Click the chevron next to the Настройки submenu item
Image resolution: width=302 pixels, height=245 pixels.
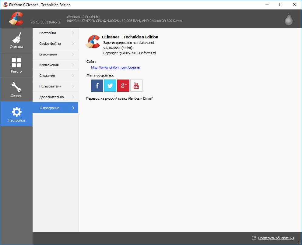tap(73, 33)
